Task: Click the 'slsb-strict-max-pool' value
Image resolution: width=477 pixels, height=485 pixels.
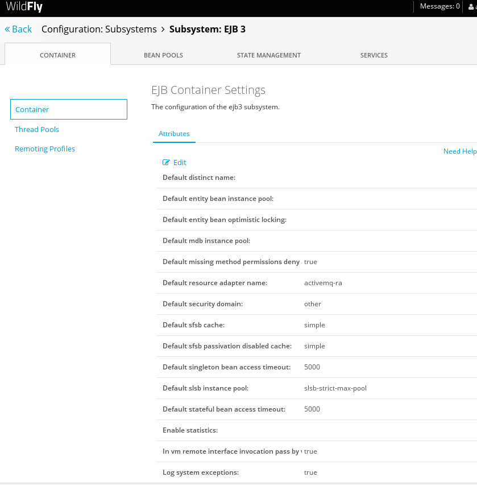Action: click(x=335, y=388)
